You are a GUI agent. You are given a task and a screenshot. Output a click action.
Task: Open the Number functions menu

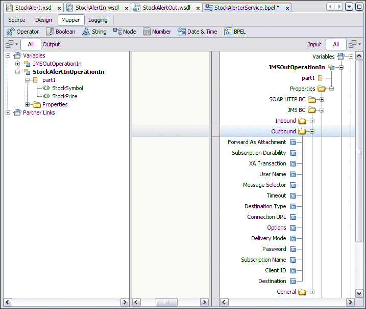157,32
